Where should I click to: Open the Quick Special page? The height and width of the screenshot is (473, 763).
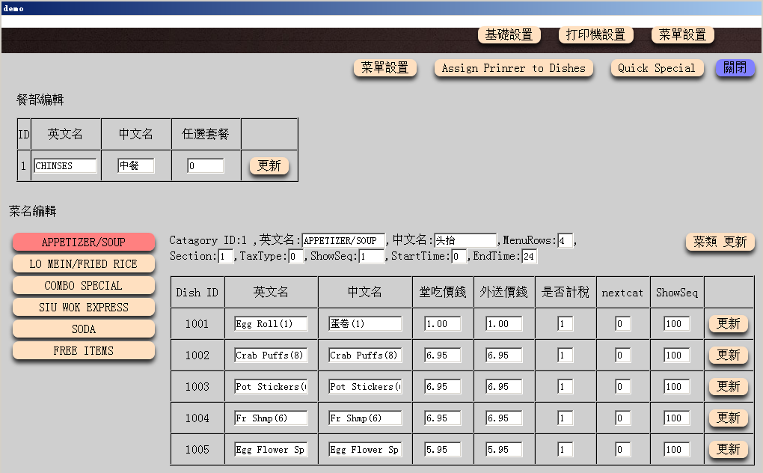click(x=656, y=68)
